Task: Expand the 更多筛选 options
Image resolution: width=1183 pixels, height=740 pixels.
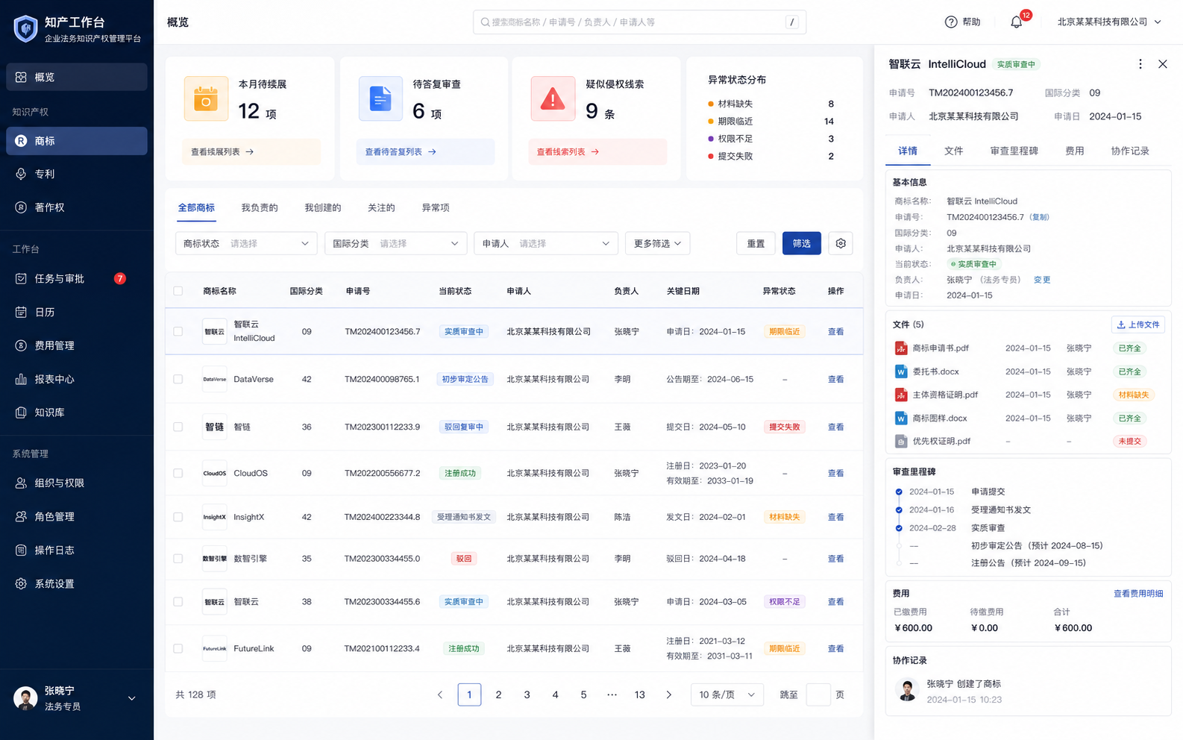Action: coord(658,243)
